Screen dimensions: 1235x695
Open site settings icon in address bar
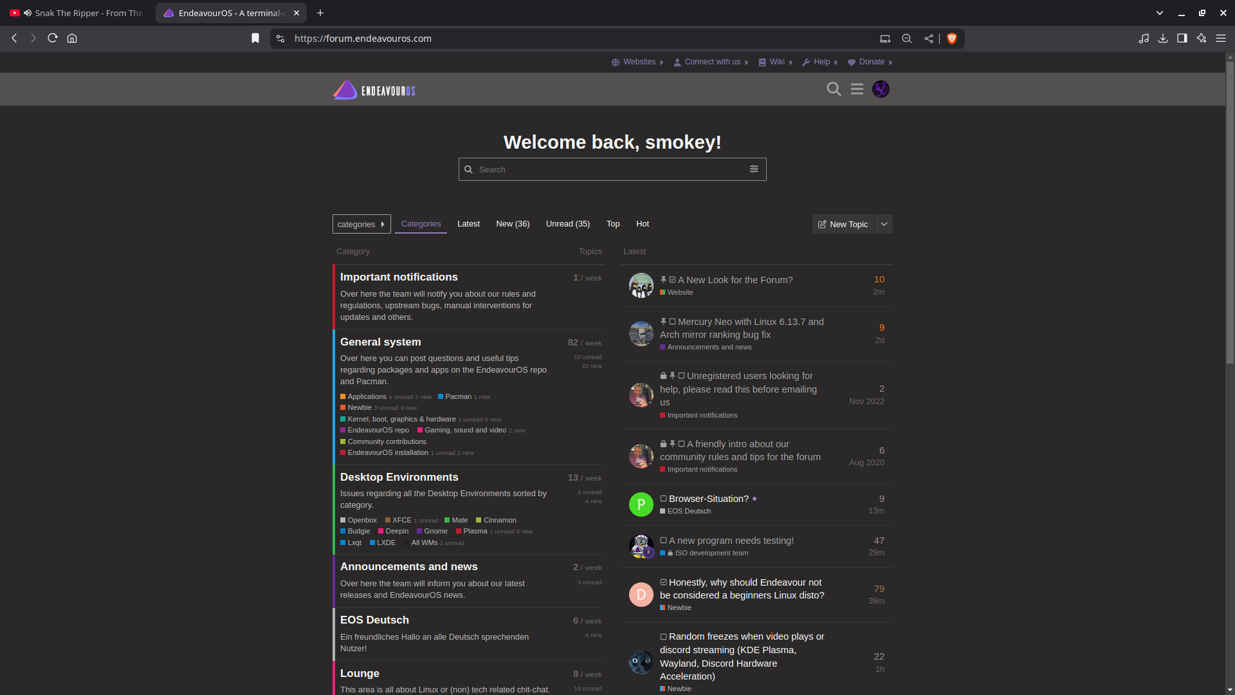click(x=280, y=39)
